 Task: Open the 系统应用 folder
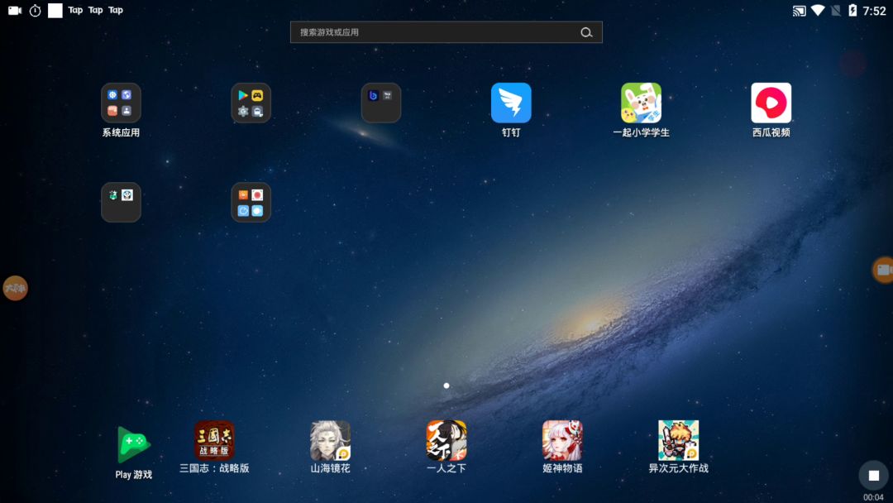(x=121, y=103)
